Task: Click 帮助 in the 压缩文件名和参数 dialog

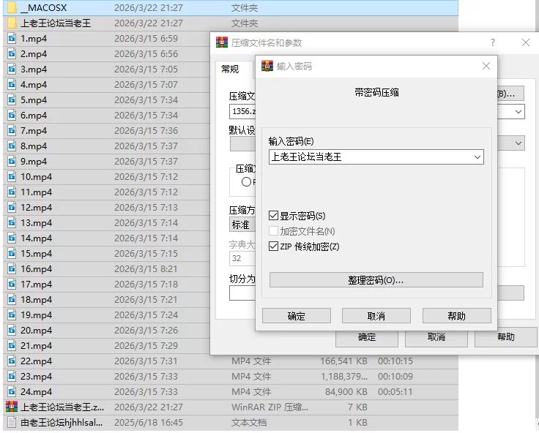Action: click(x=505, y=337)
